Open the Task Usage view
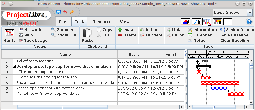This screenshot has width=255, height=110. point(33,41)
